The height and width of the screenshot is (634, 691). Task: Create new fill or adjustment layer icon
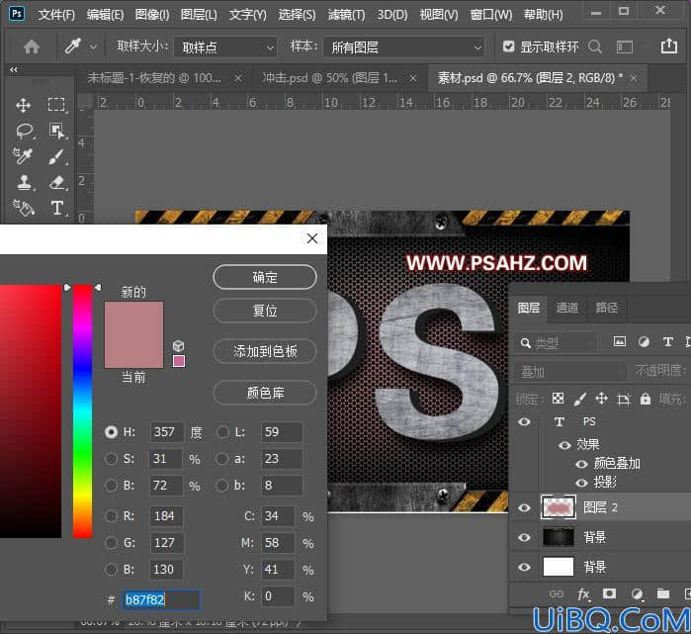click(637, 594)
